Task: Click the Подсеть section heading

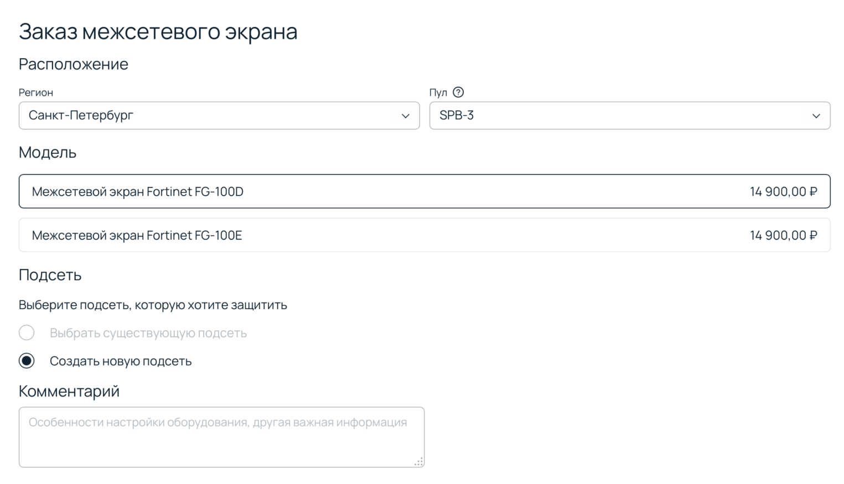Action: tap(50, 275)
